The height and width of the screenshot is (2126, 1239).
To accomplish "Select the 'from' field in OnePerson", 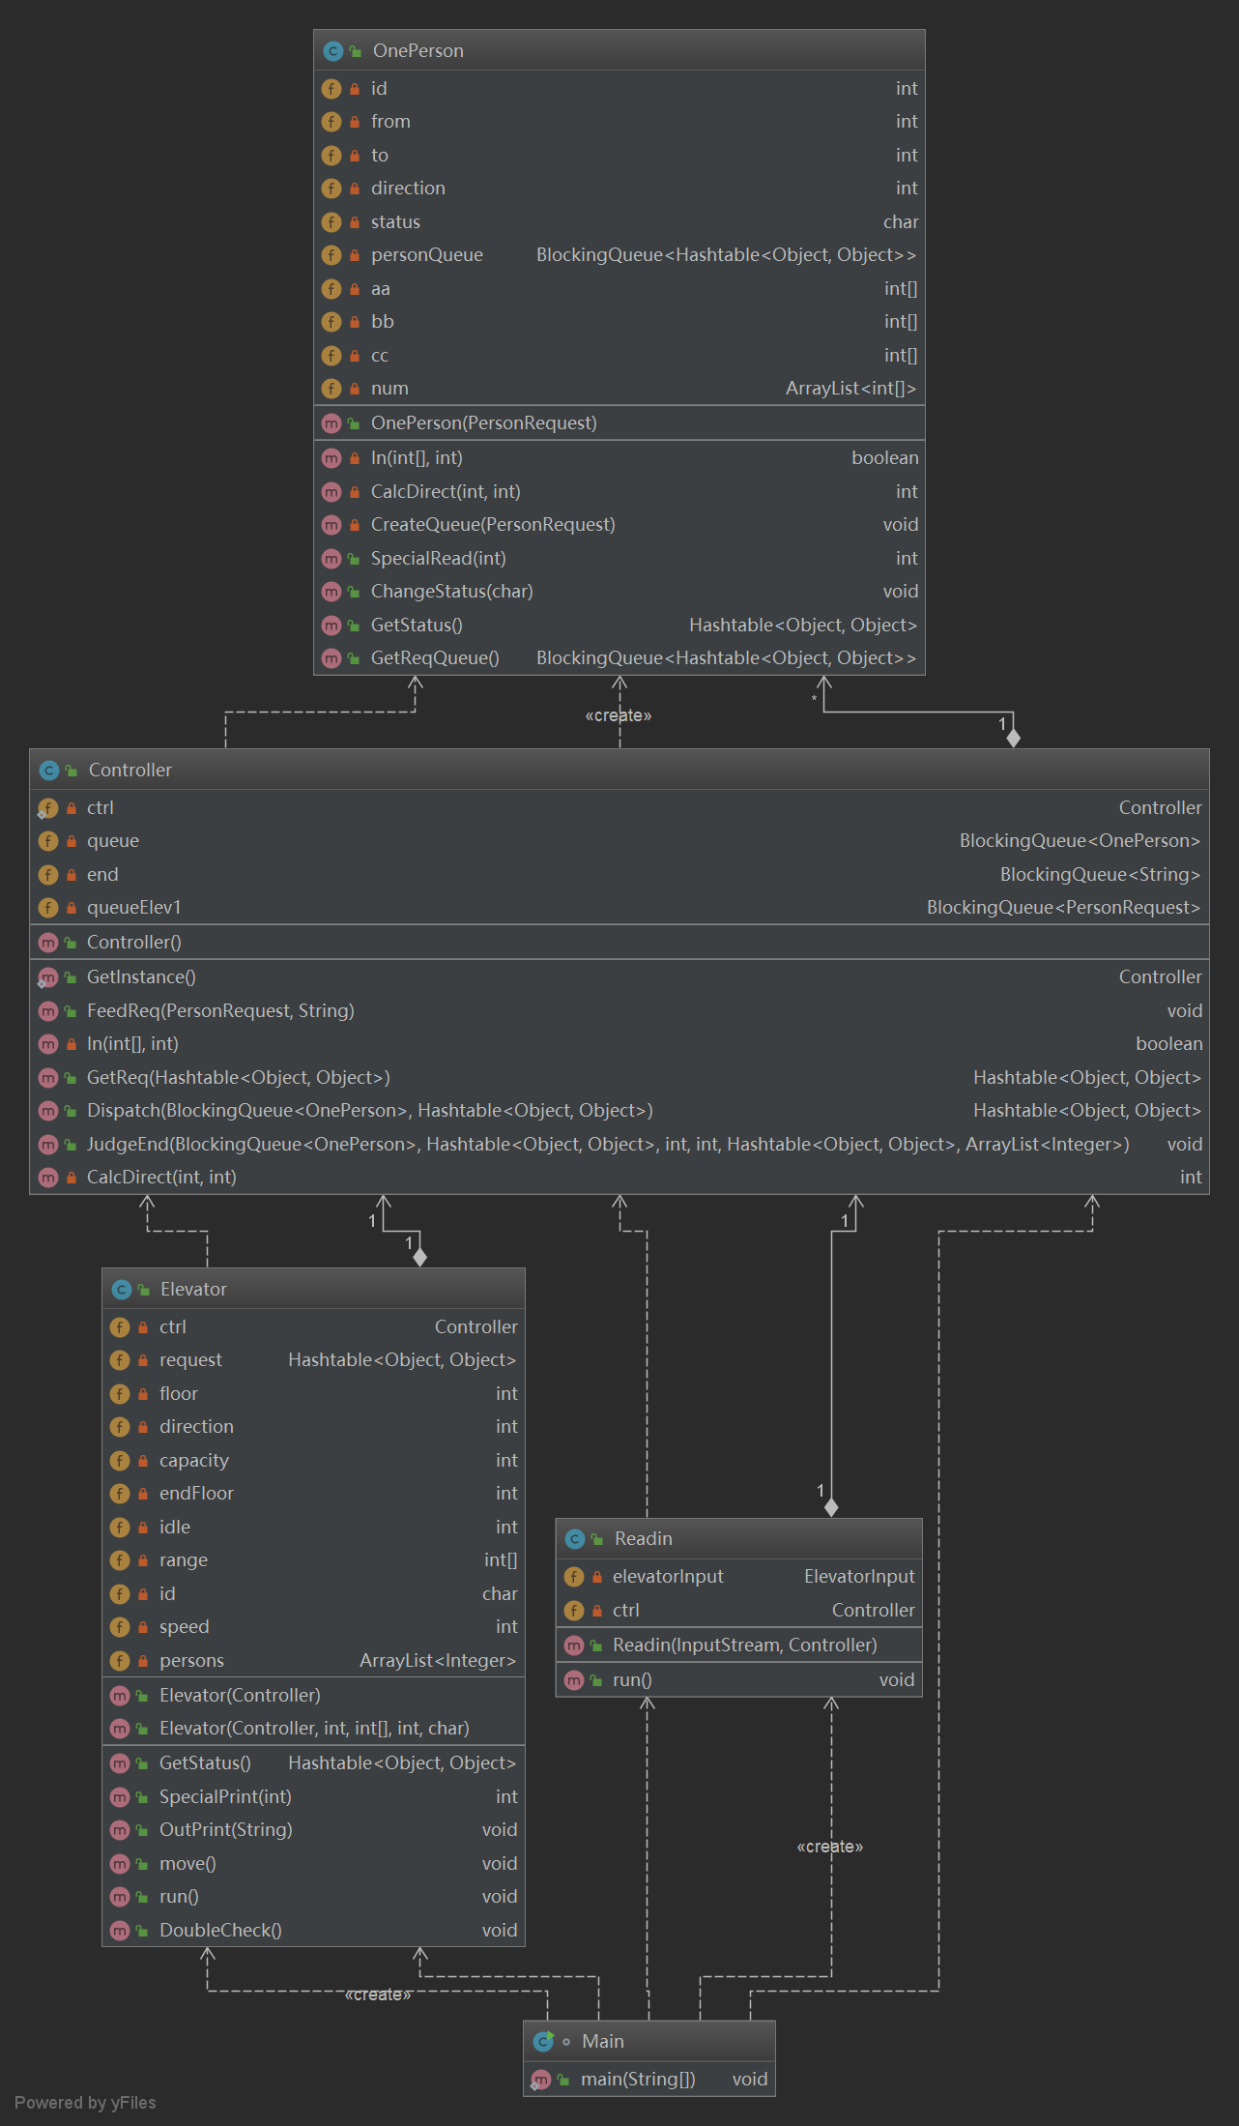I will [x=619, y=122].
